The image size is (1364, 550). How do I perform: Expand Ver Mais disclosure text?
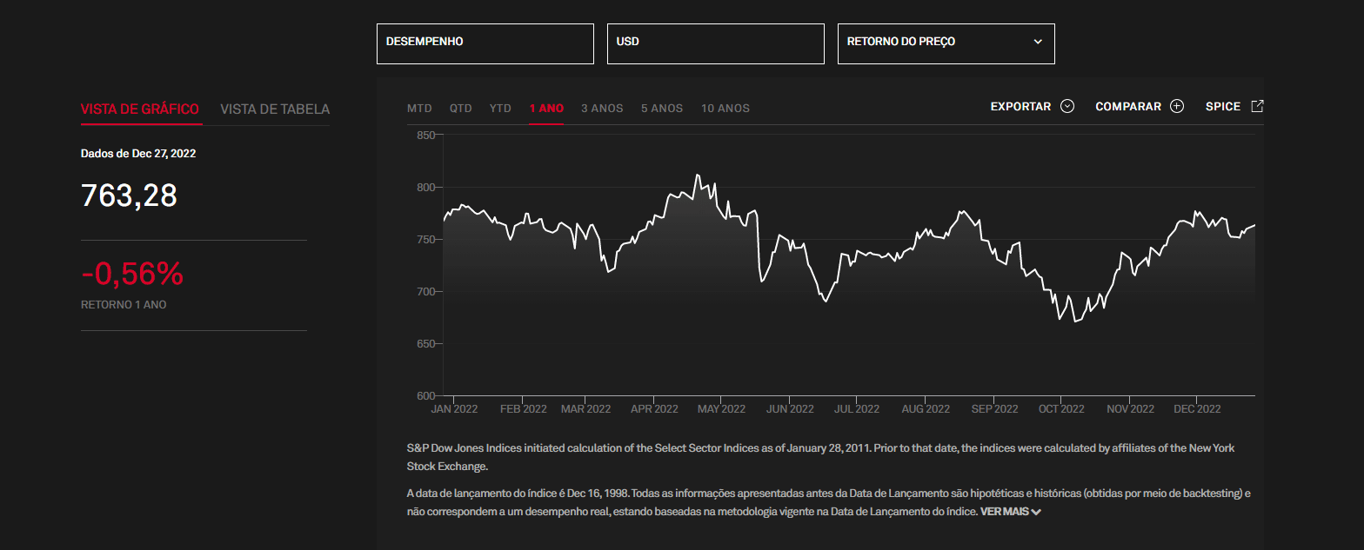(1010, 512)
